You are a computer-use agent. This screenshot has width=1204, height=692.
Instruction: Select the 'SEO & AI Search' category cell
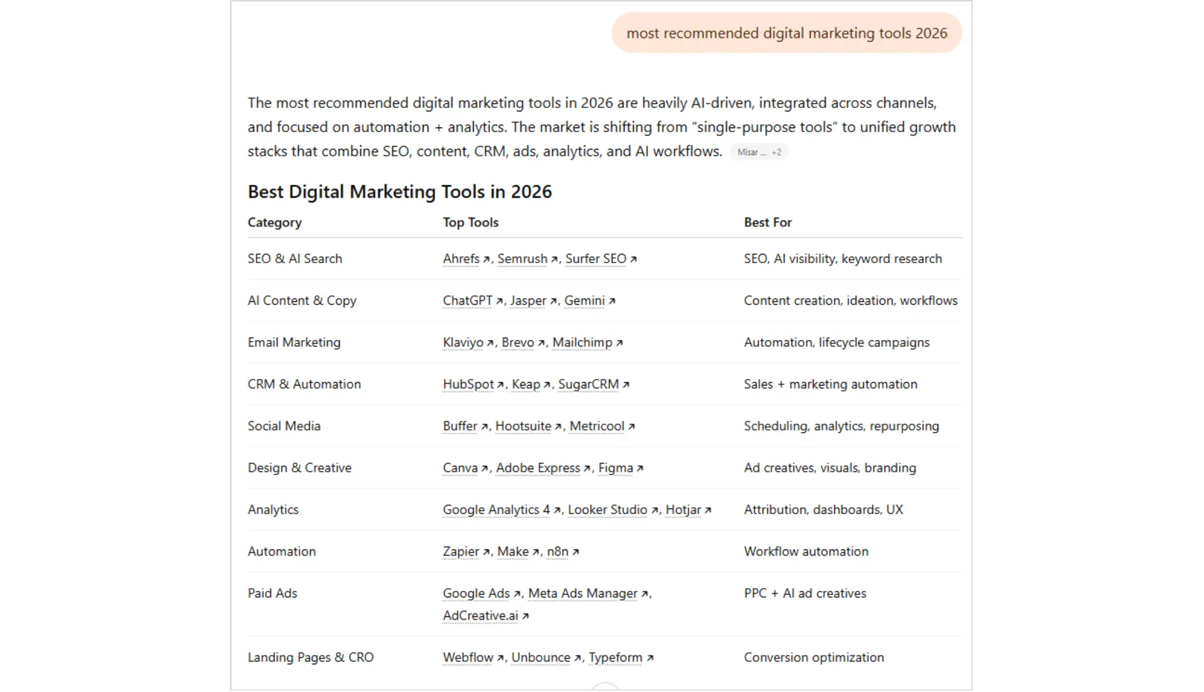tap(295, 259)
